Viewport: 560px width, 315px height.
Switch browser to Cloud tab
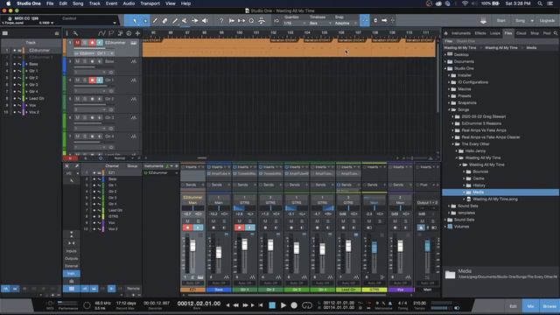(x=521, y=33)
